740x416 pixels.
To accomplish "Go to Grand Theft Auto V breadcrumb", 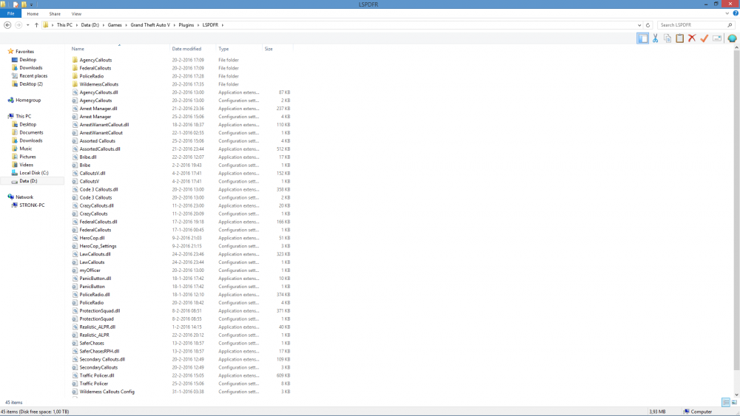I will pos(150,25).
